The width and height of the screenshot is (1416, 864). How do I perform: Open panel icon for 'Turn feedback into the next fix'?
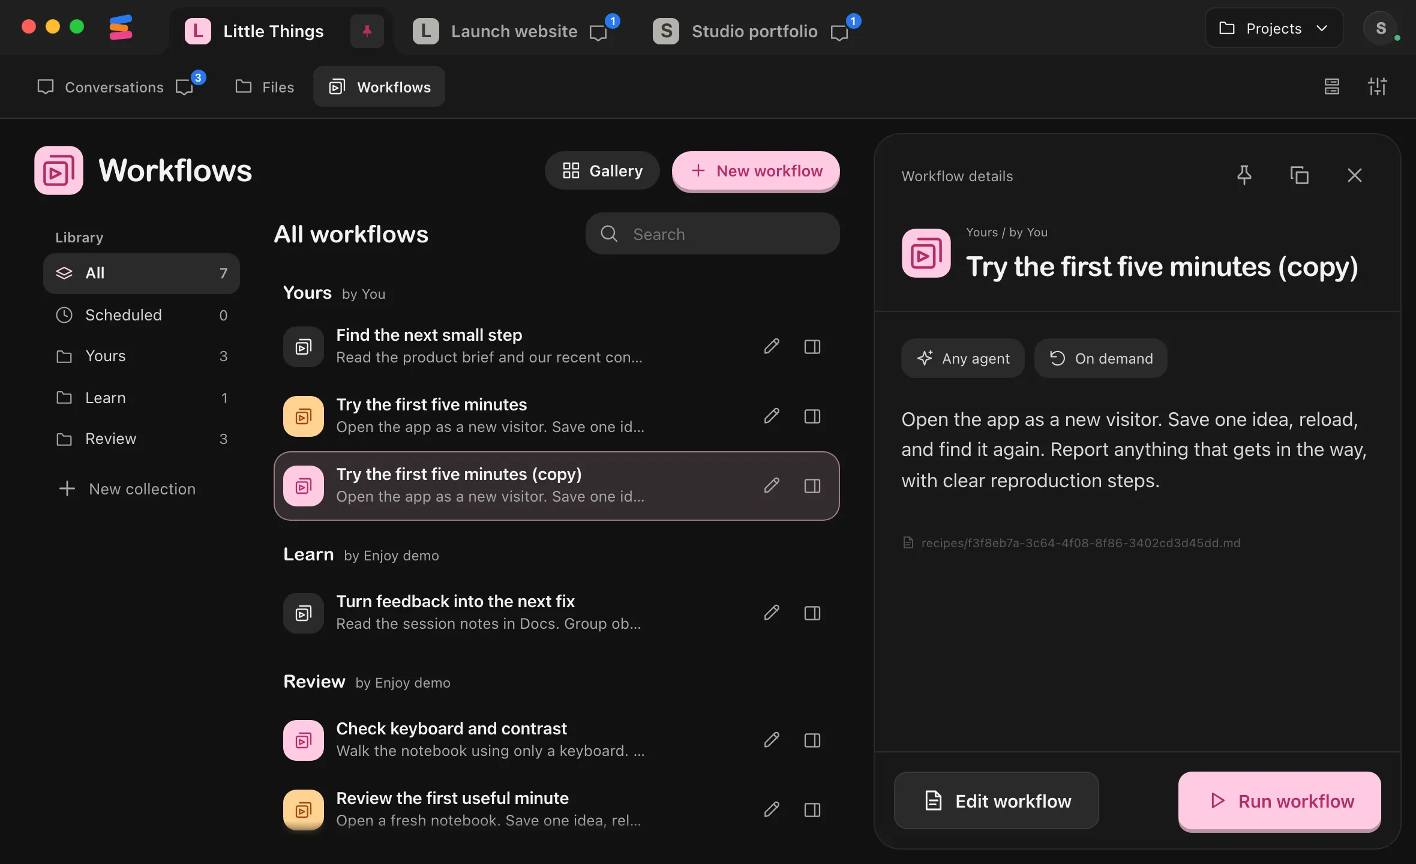click(812, 613)
